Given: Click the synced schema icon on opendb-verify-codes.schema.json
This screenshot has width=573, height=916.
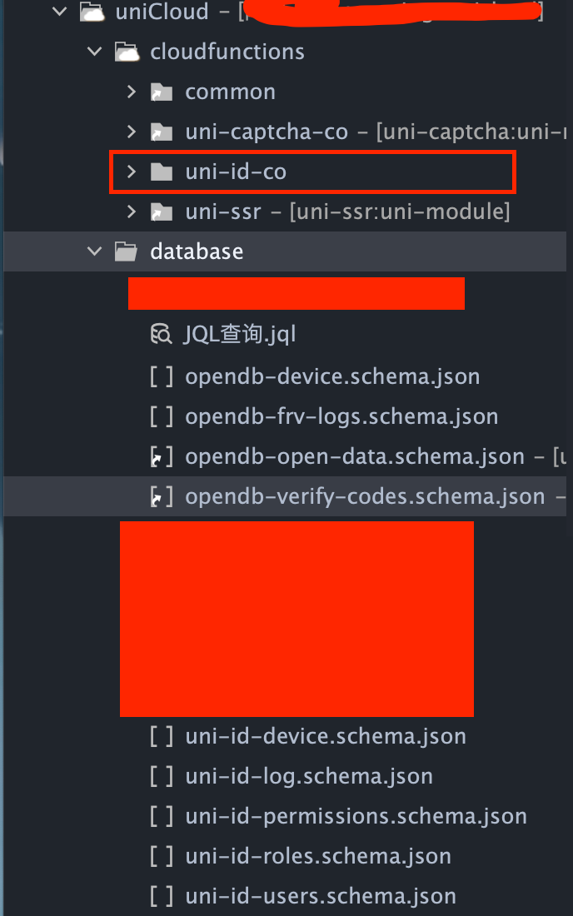Looking at the screenshot, I should [x=161, y=495].
